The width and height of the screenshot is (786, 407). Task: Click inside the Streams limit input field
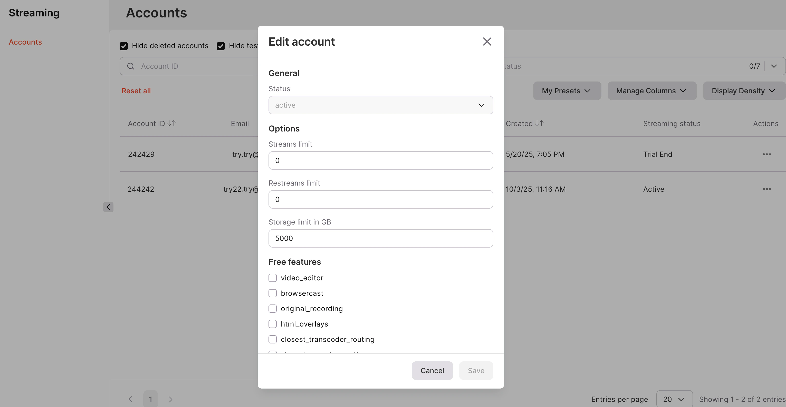[x=380, y=160]
